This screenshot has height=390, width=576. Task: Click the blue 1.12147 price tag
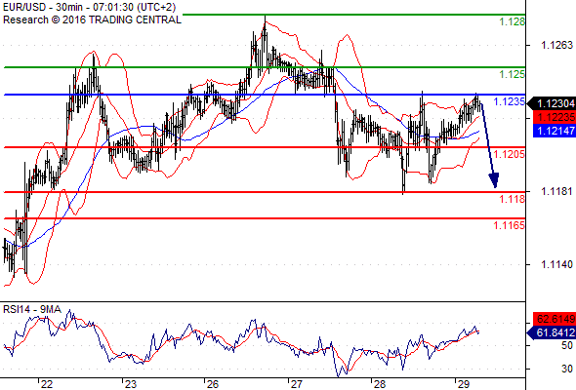[555, 131]
